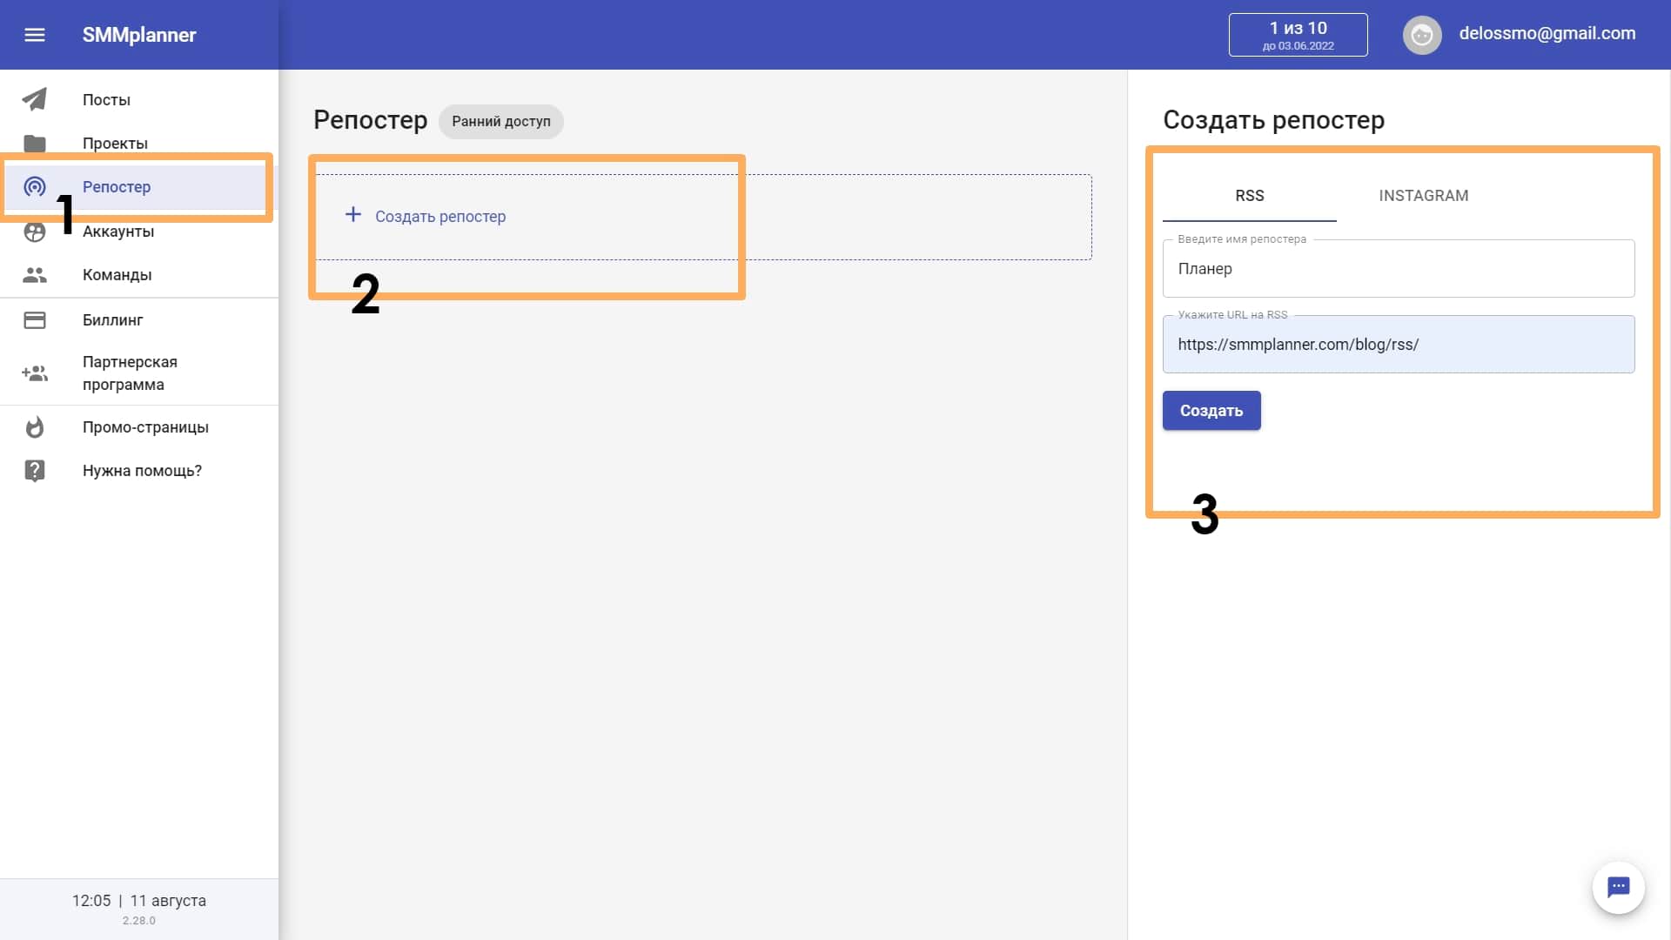This screenshot has height=940, width=1671.
Task: Go to Промо-страницы
Action: 139,427
